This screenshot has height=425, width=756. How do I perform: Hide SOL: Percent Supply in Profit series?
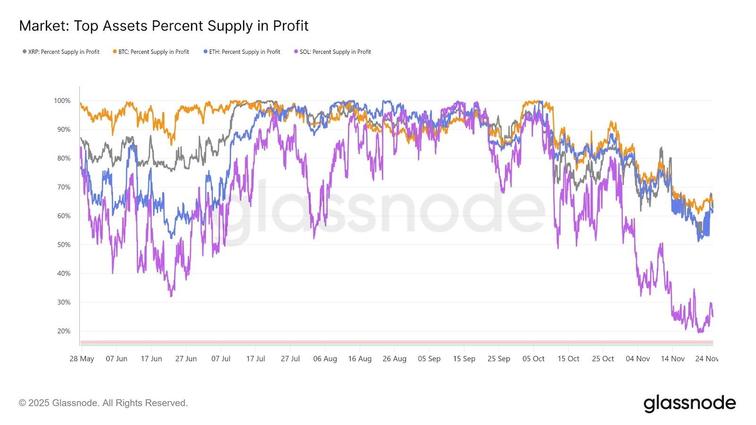pyautogui.click(x=335, y=52)
